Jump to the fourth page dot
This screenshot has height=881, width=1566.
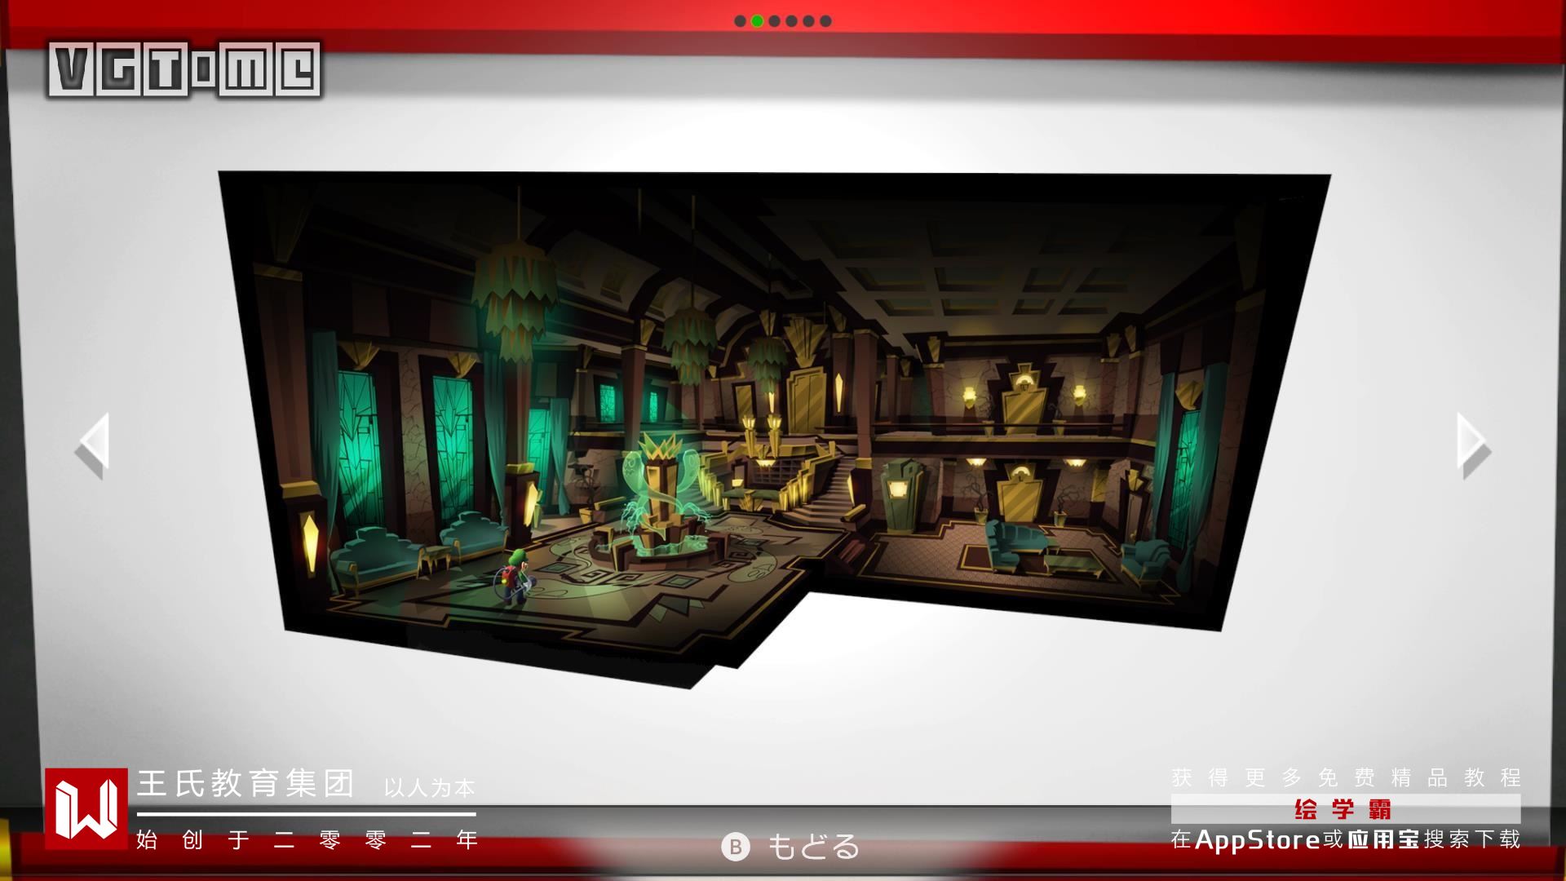(x=791, y=21)
